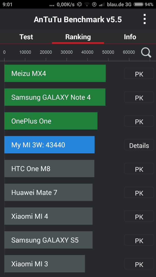This screenshot has width=156, height=277.
Task: Switch to the Test tab
Action: coord(26,37)
